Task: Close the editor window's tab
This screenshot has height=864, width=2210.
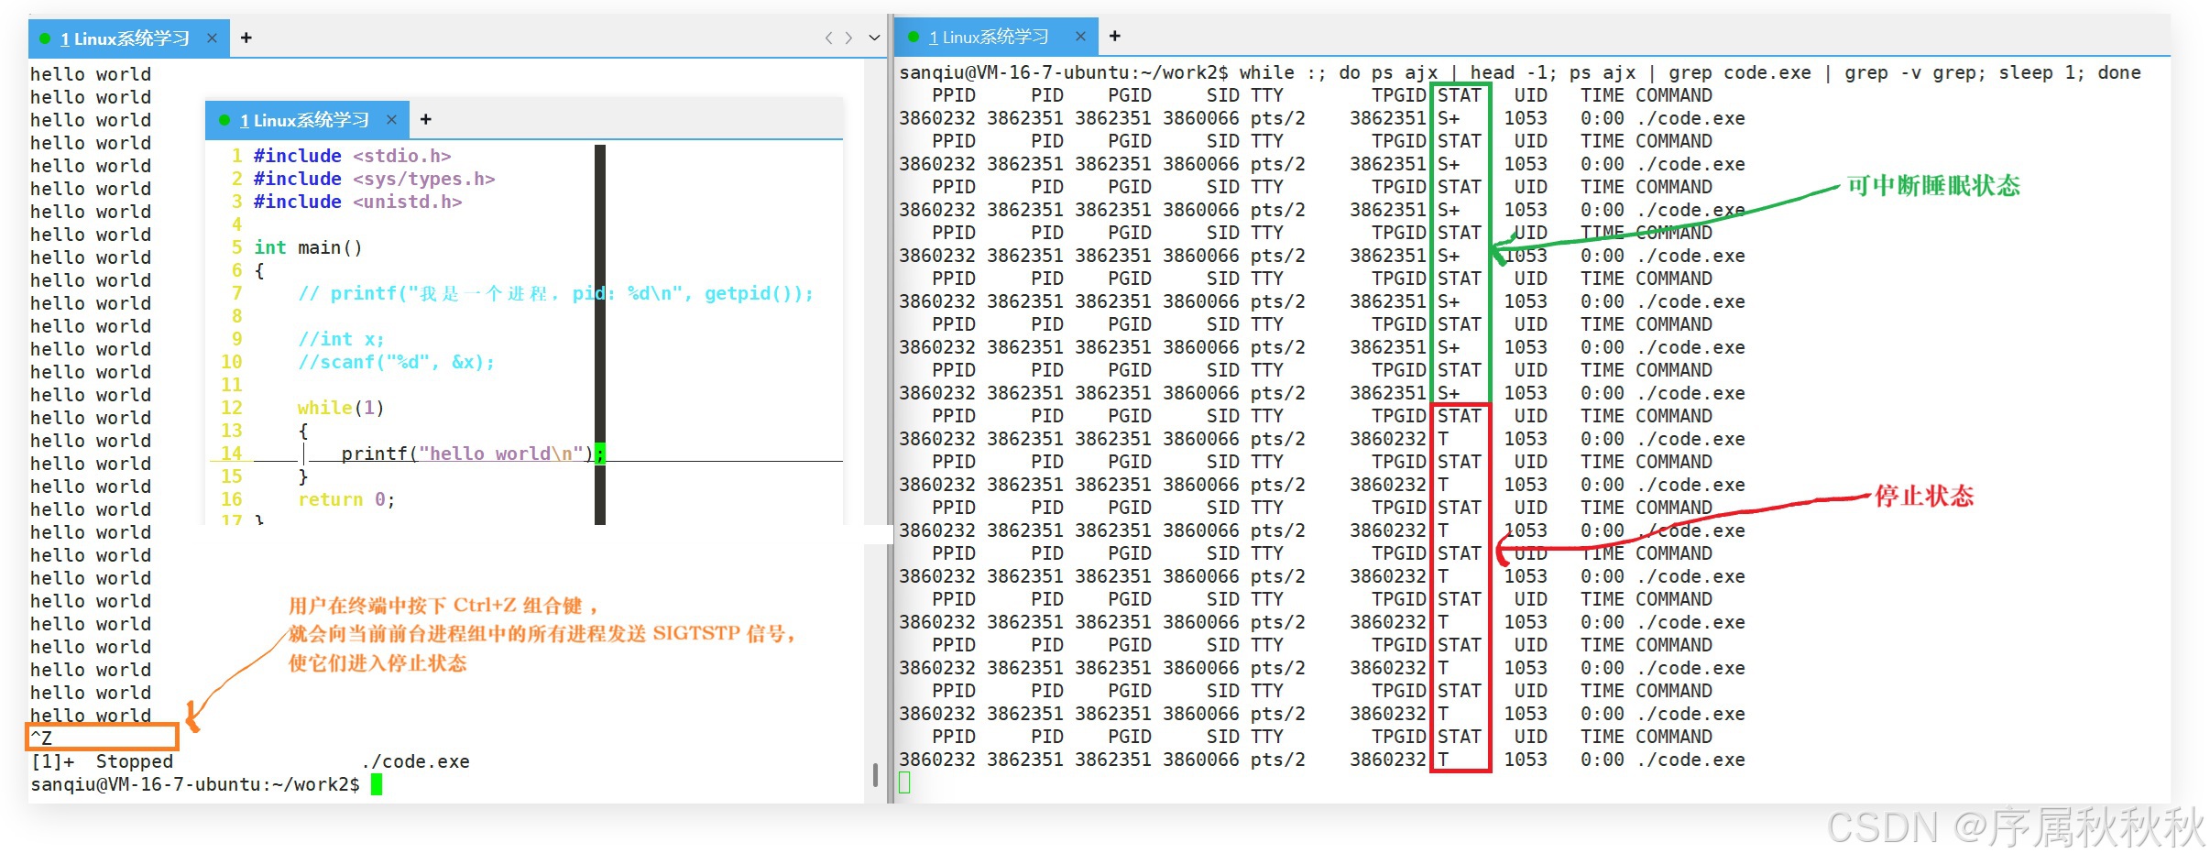Action: point(391,120)
